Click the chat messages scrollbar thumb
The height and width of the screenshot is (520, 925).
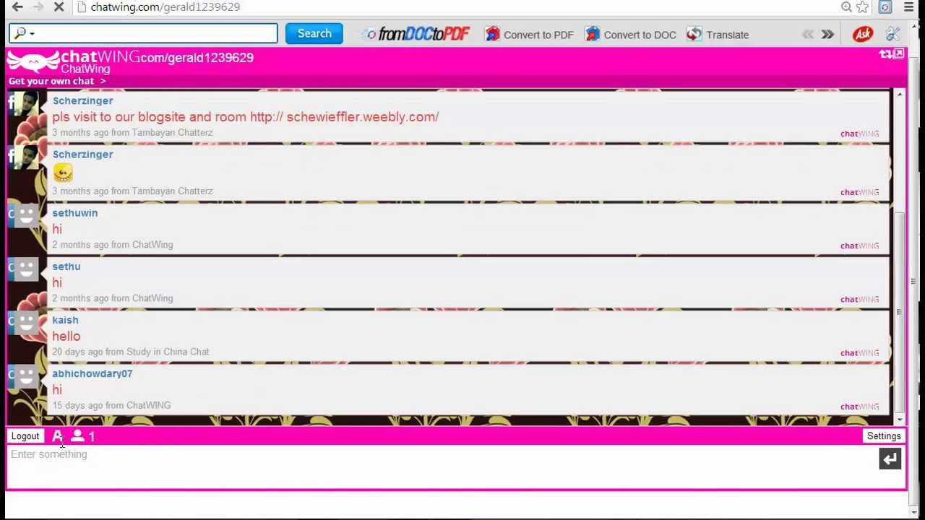coord(900,312)
